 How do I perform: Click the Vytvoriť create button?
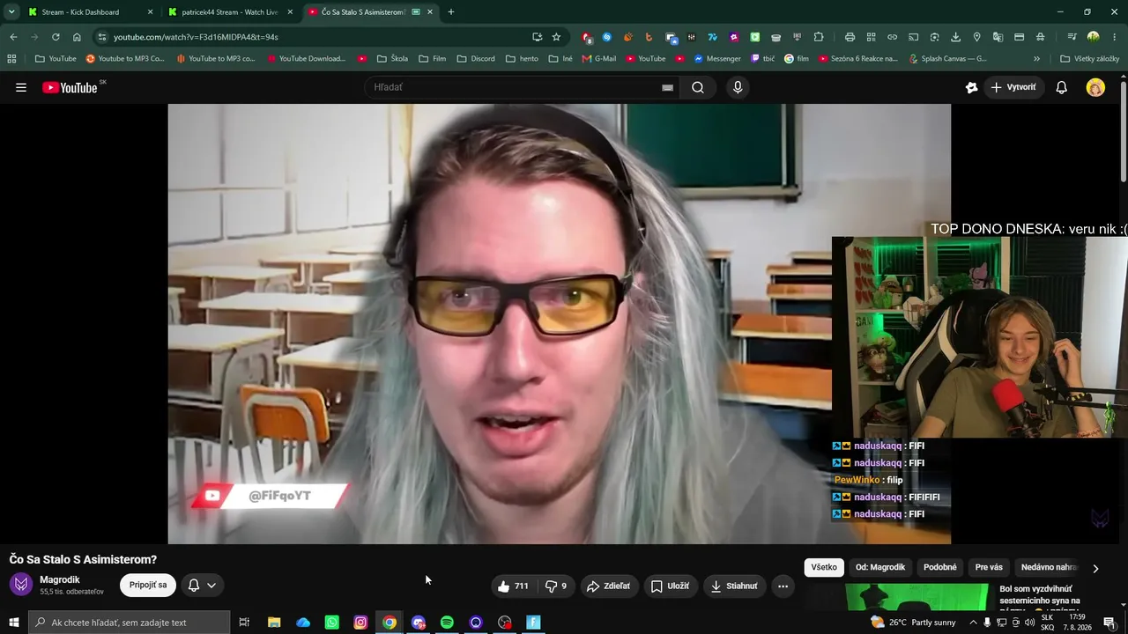point(1013,87)
